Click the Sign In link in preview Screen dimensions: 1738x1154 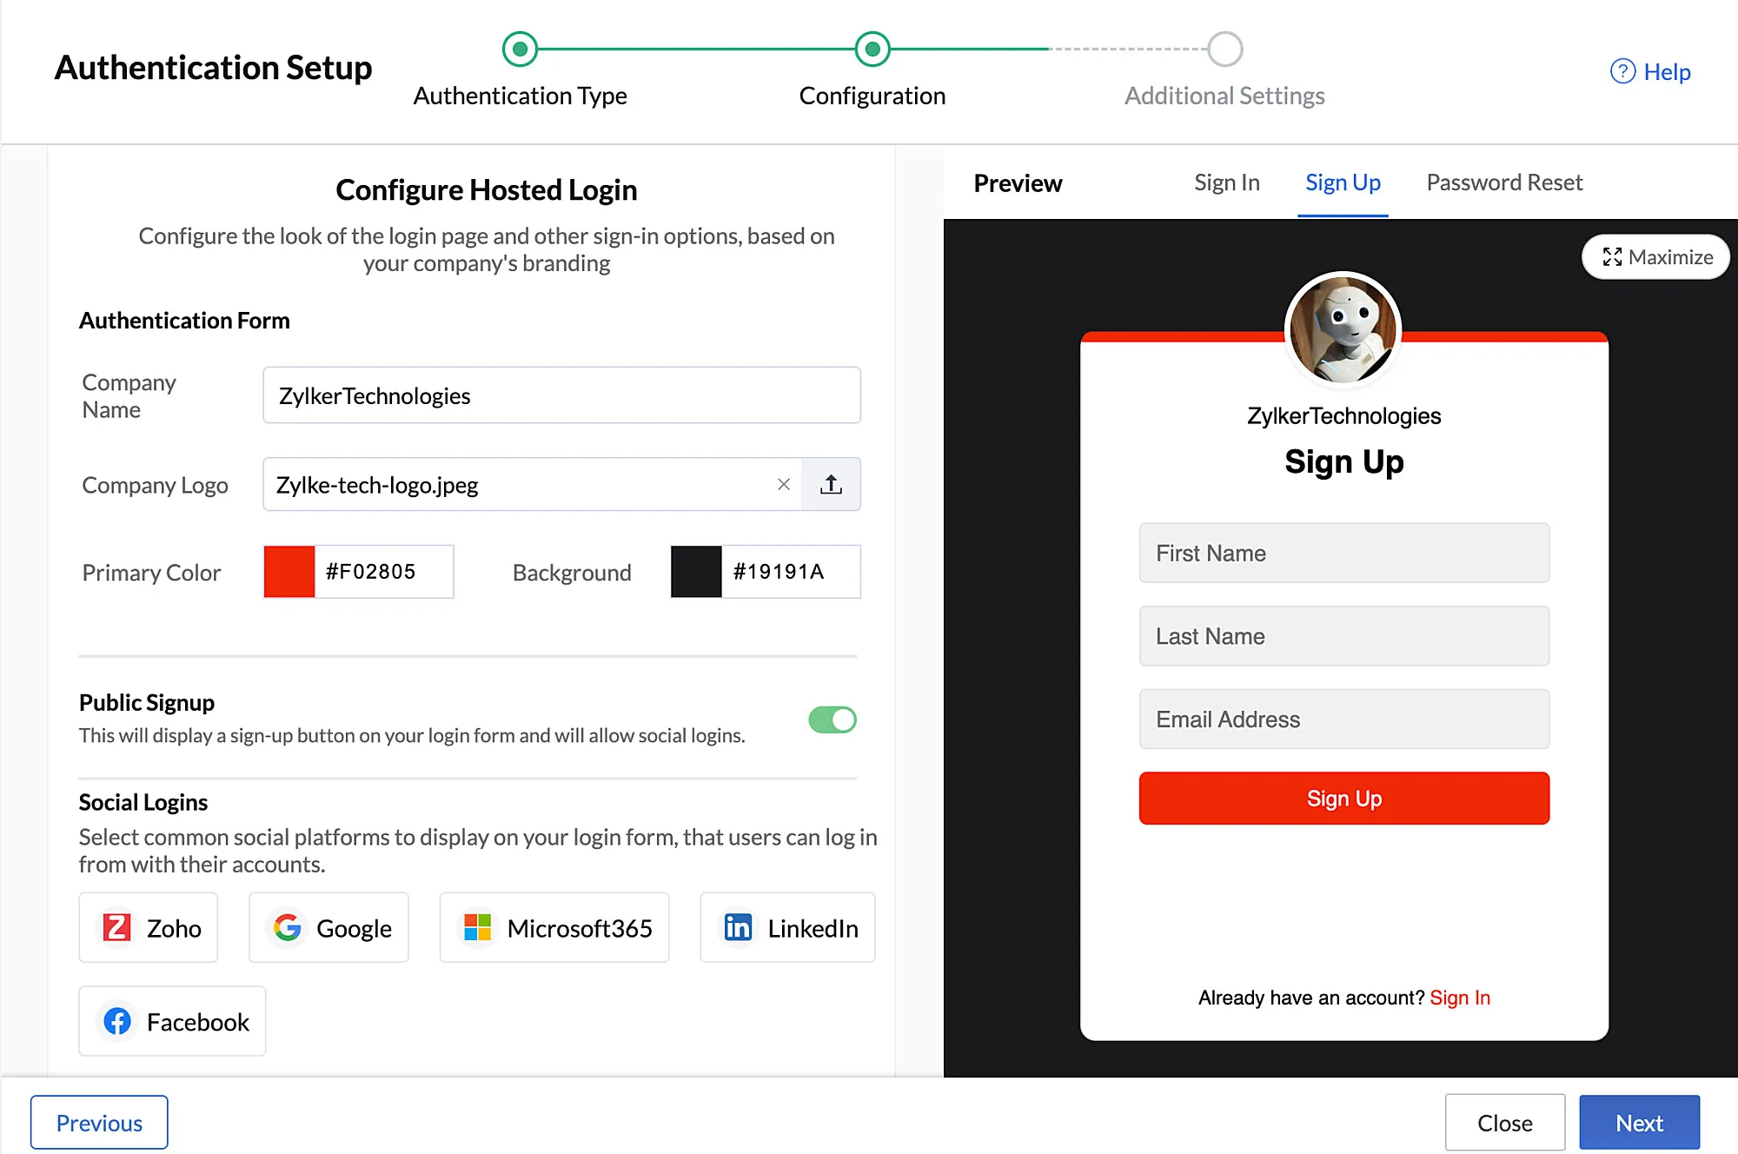(1460, 998)
